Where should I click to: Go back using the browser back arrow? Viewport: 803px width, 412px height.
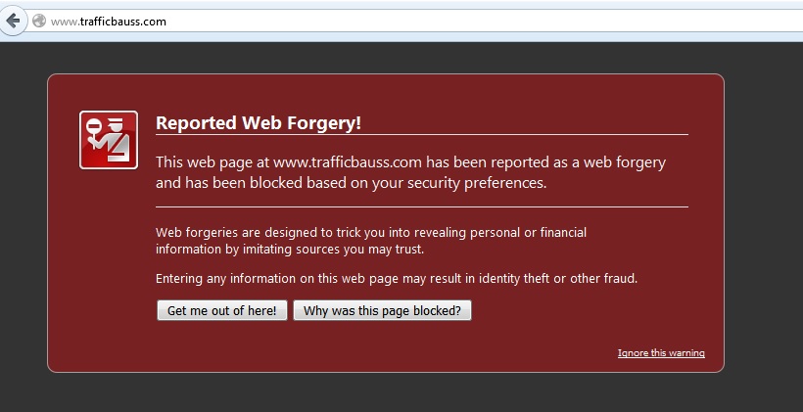13,21
